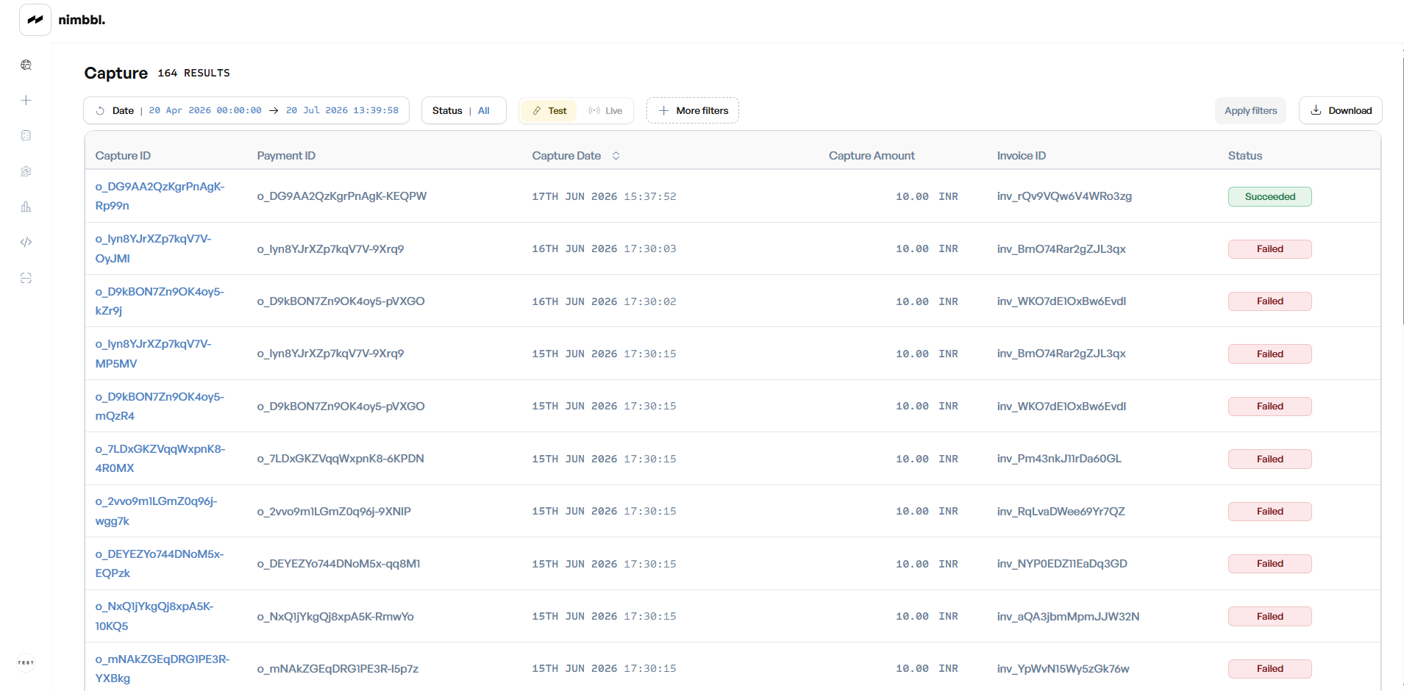
Task: Click the Capture Amount column header
Action: 872,156
